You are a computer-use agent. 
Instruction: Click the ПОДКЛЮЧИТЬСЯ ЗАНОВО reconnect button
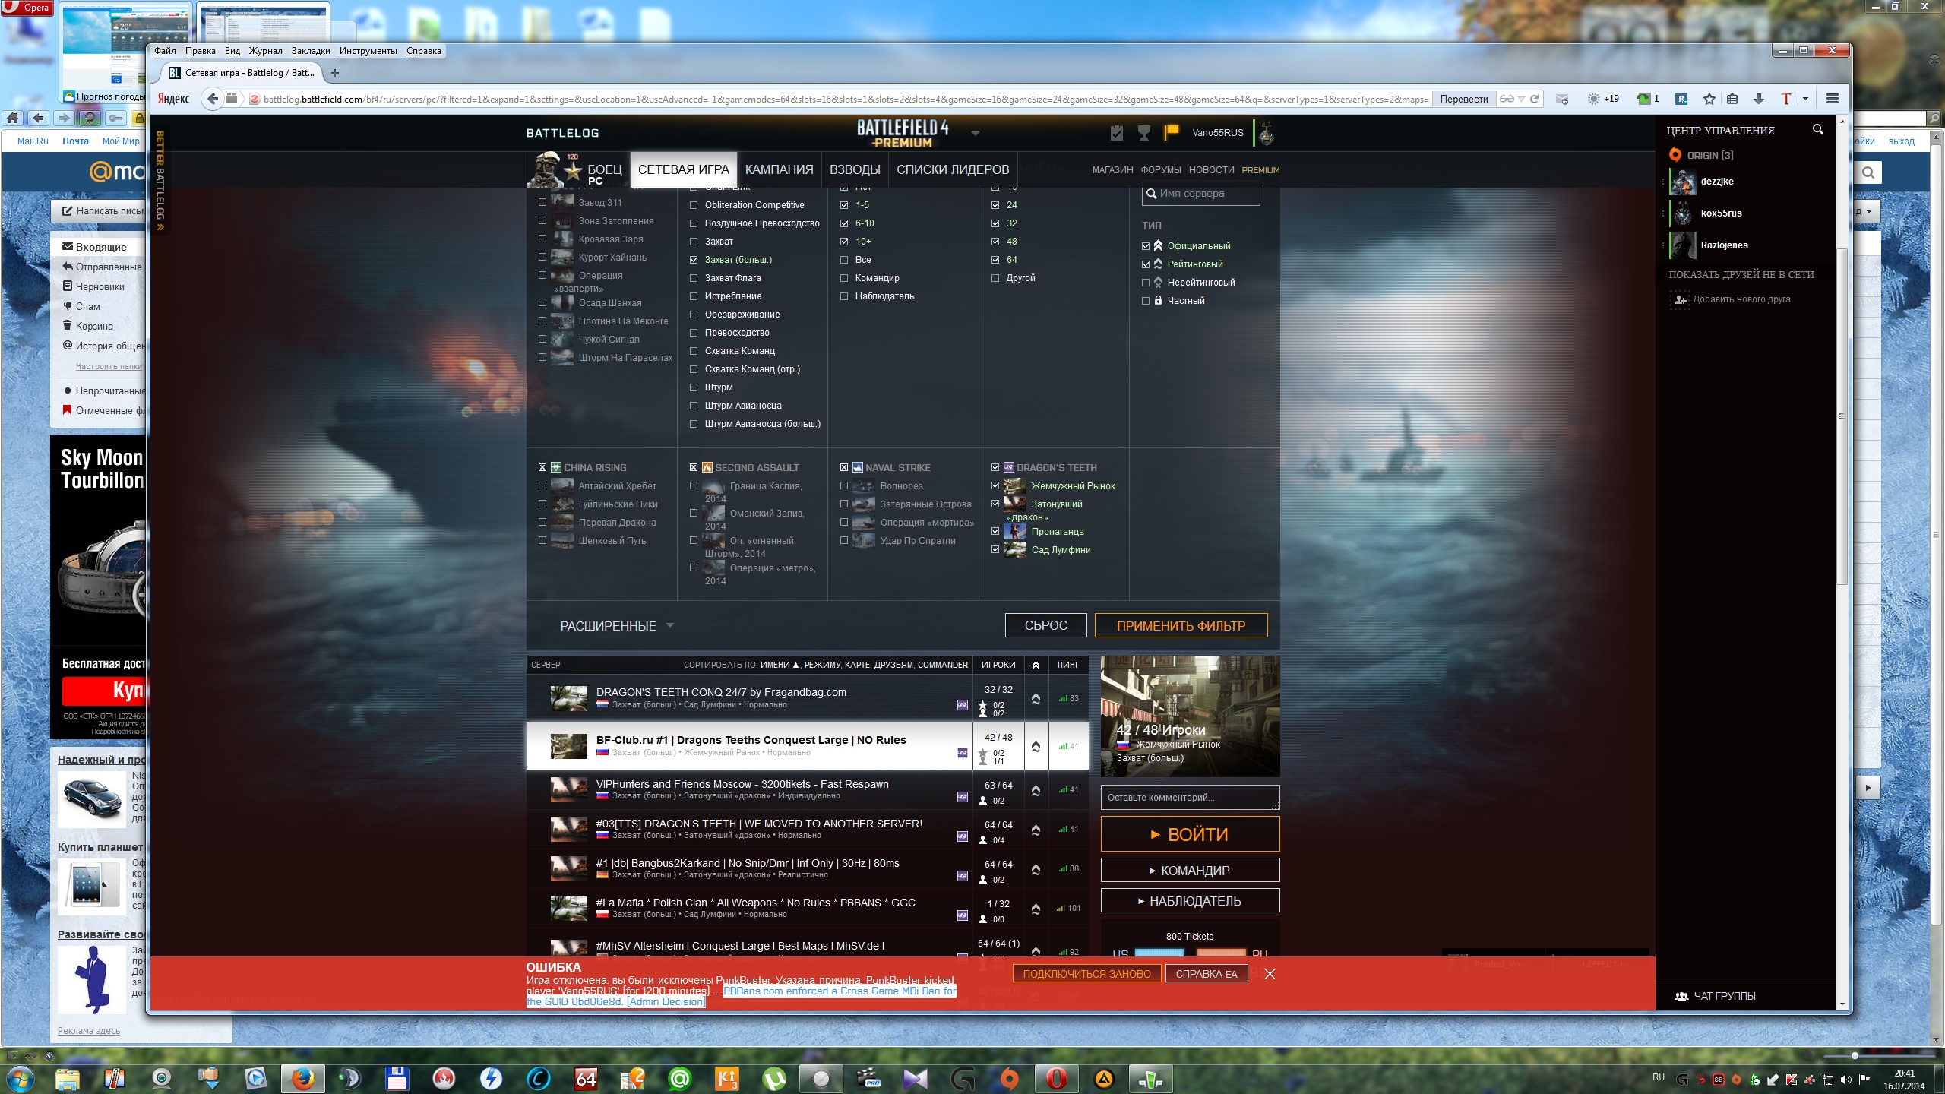1086,974
